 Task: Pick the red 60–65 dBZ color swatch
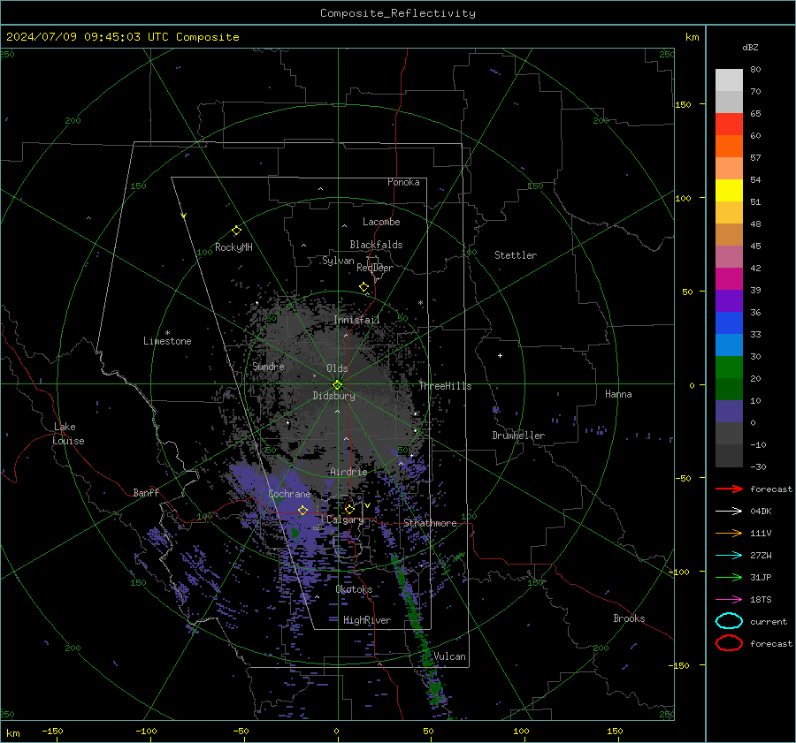(x=729, y=124)
